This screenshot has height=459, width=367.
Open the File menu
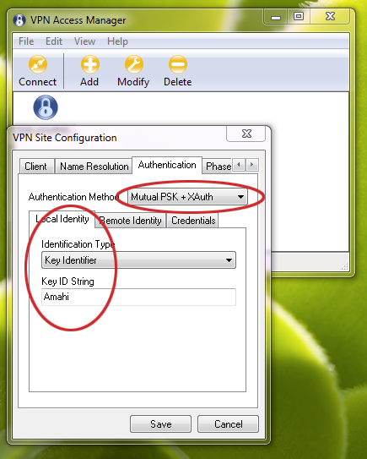26,41
